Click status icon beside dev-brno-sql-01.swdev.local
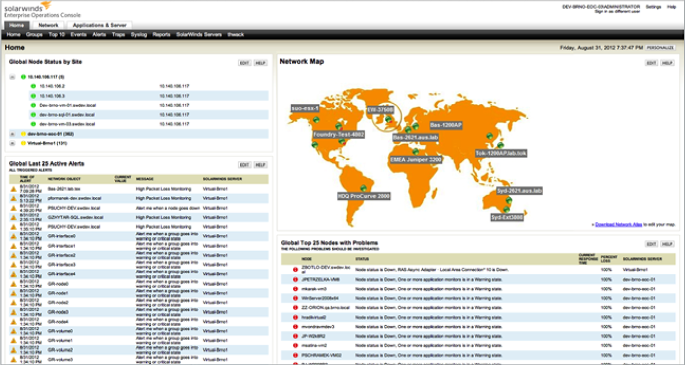Image resolution: width=685 pixels, height=365 pixels. point(33,114)
